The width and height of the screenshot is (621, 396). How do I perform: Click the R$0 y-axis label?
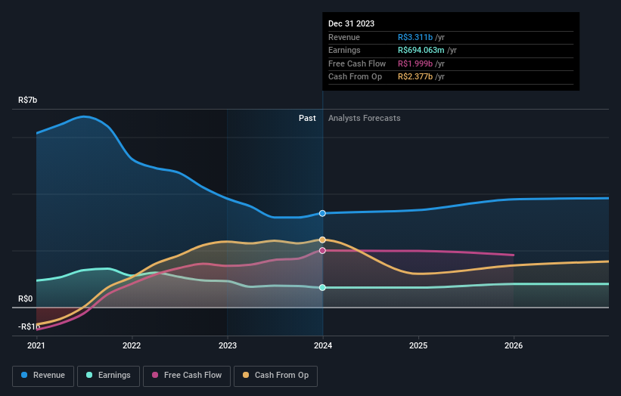[x=26, y=299]
